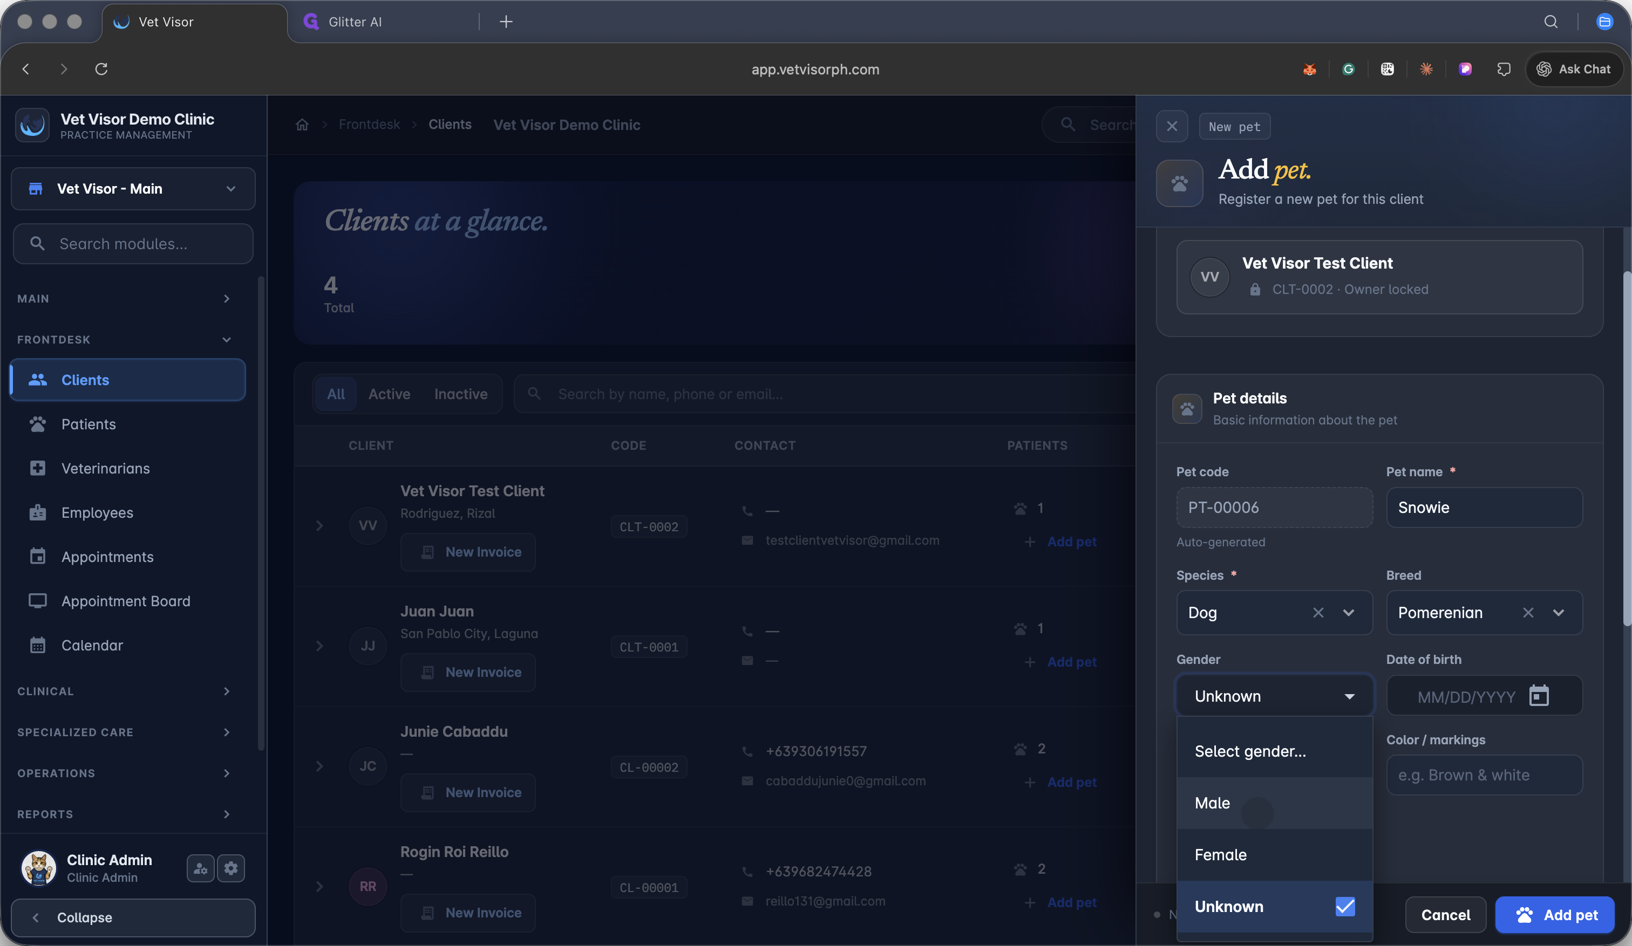Click the browser reload icon
Image resolution: width=1632 pixels, height=946 pixels.
pos(101,68)
